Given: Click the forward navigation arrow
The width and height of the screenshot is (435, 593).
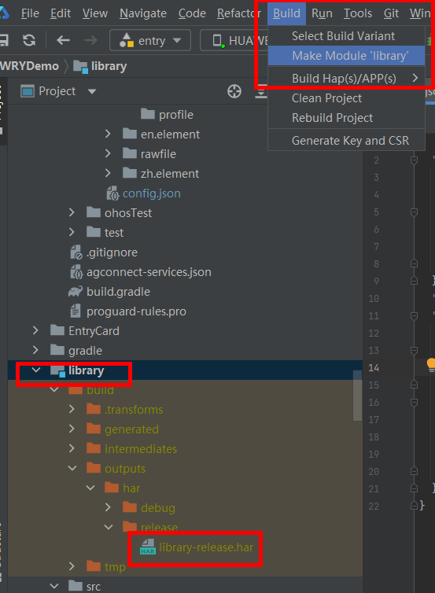Looking at the screenshot, I should [90, 40].
